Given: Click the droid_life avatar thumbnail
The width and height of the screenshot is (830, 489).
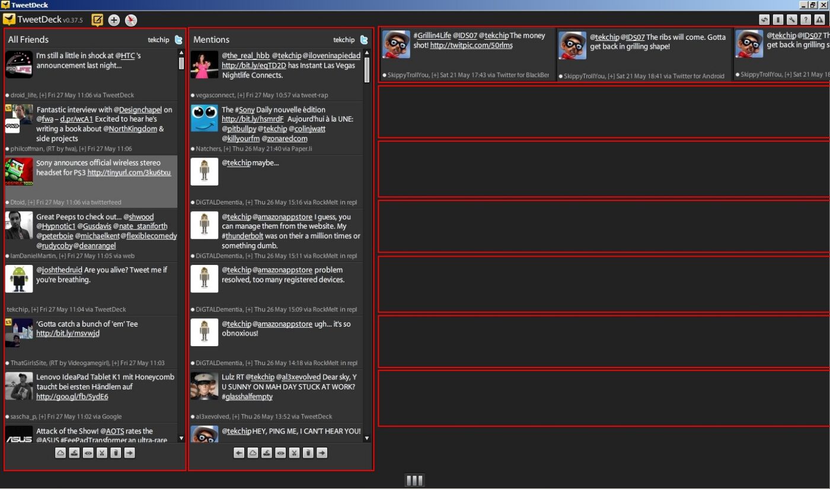Looking at the screenshot, I should click(19, 65).
